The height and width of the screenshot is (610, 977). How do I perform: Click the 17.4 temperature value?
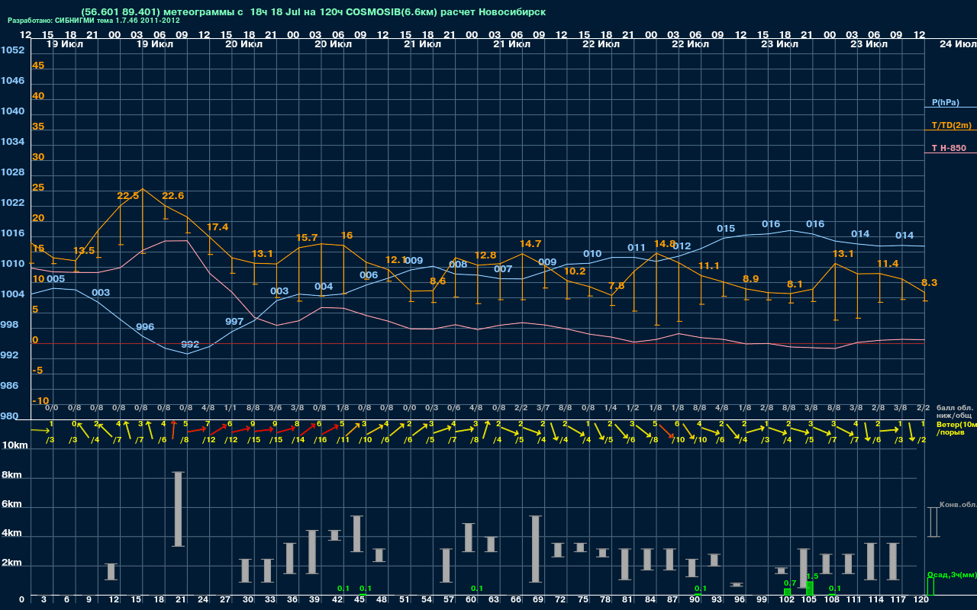(x=218, y=227)
